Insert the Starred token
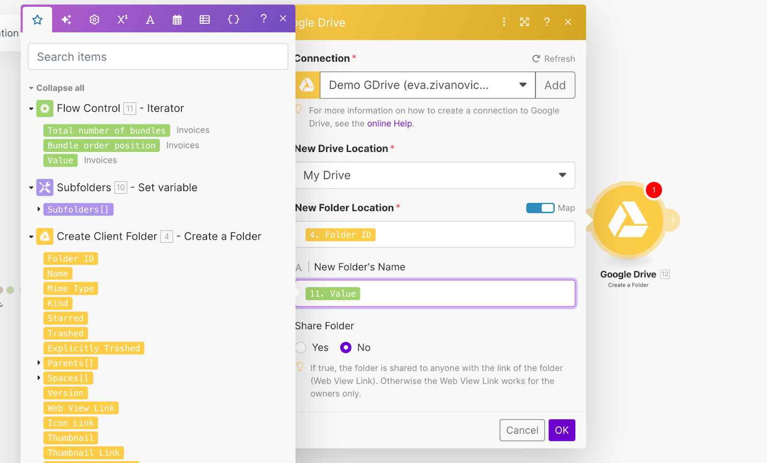Image resolution: width=767 pixels, height=463 pixels. pos(65,318)
